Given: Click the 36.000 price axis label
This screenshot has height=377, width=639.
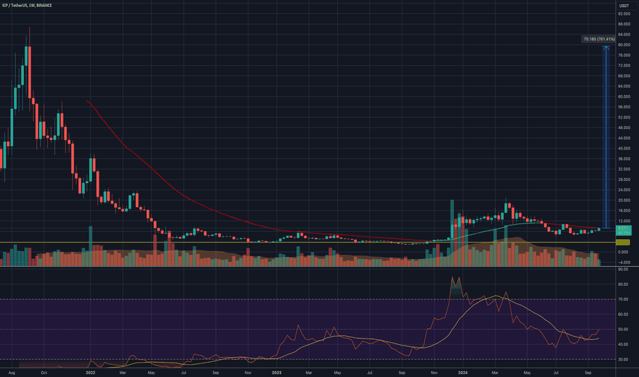Looking at the screenshot, I should 624,159.
